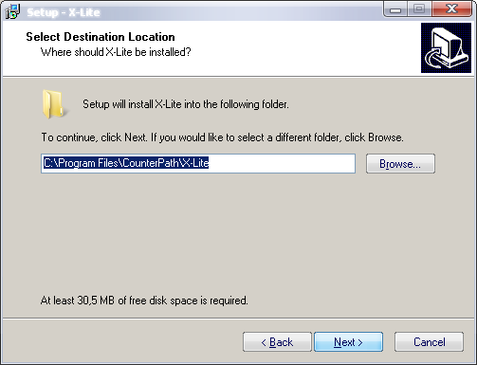Click 'Setup will install X-Lite' text

tap(186, 104)
